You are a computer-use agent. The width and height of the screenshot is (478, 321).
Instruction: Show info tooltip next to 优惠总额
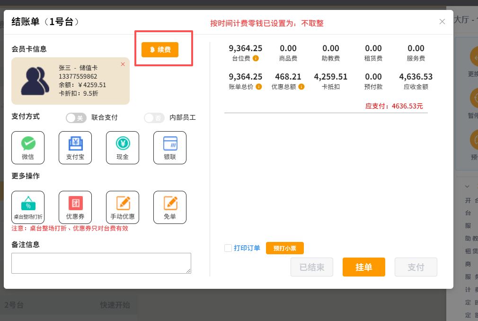[x=301, y=87]
